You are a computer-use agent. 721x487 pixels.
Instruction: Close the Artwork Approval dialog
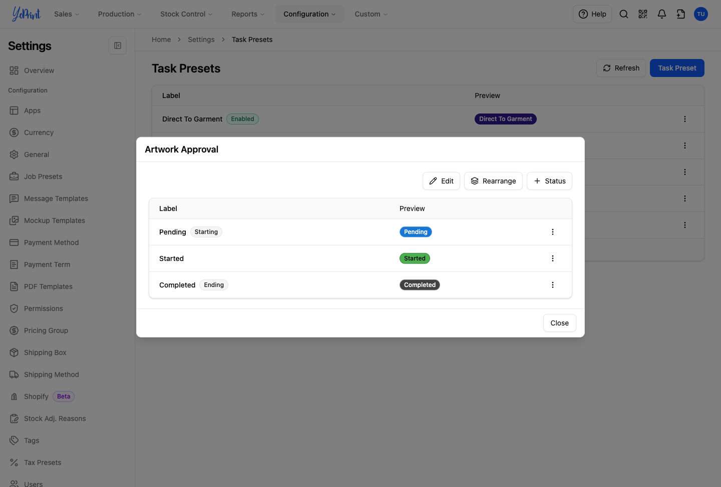[x=560, y=323]
